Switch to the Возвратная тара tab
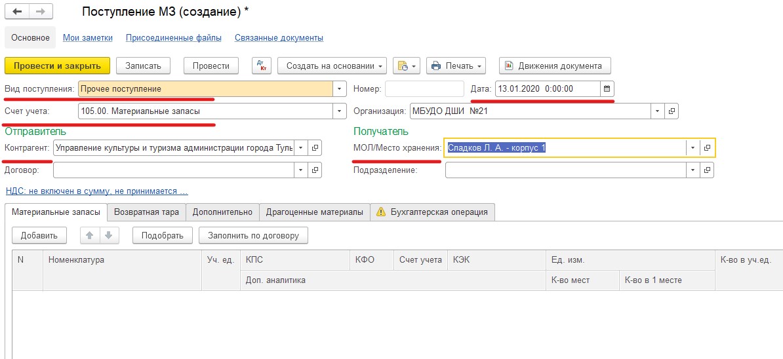The height and width of the screenshot is (359, 783). coord(146,212)
